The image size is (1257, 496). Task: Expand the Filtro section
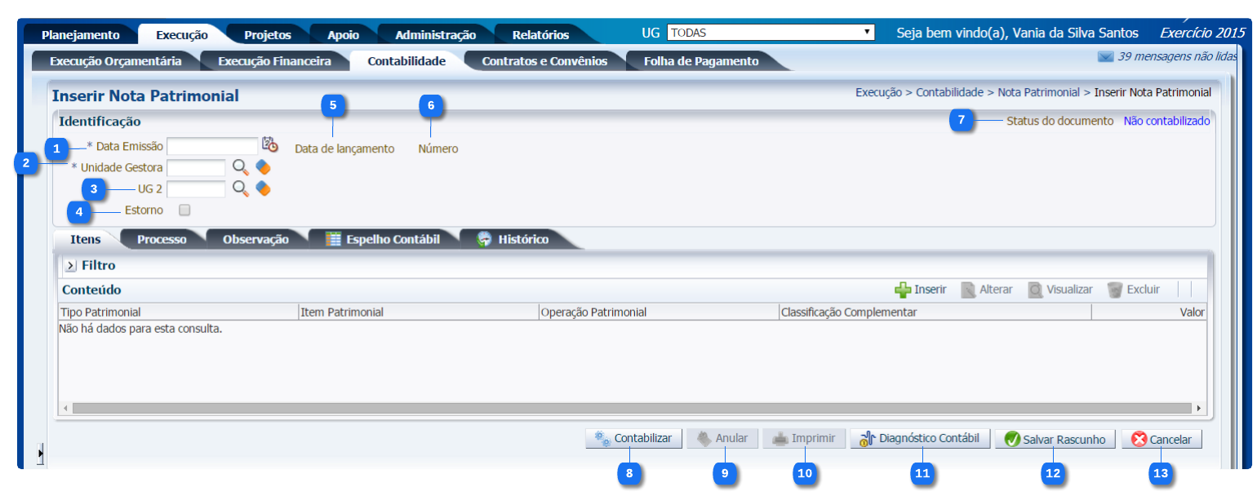tap(70, 266)
